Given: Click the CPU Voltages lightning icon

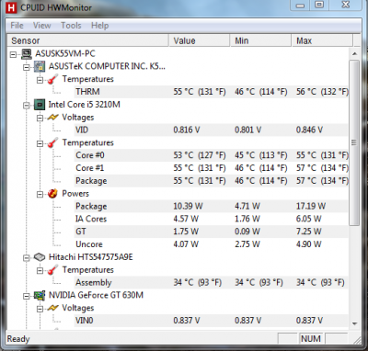Looking at the screenshot, I should [52, 118].
